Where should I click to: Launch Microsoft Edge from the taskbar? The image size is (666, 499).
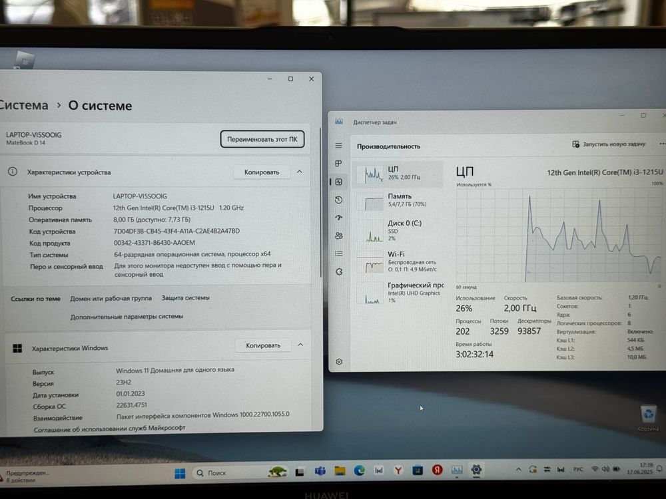[x=360, y=470]
